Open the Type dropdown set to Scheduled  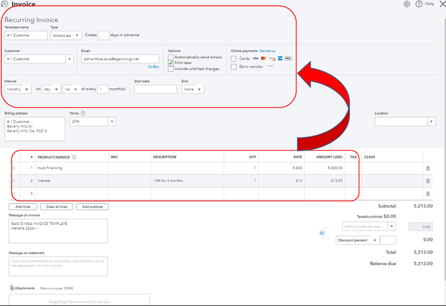(x=66, y=36)
